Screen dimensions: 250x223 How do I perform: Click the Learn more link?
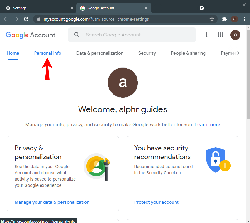pos(207,124)
